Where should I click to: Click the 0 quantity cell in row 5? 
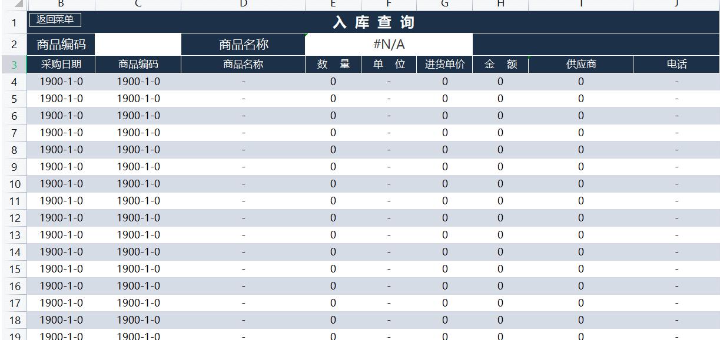pos(333,99)
